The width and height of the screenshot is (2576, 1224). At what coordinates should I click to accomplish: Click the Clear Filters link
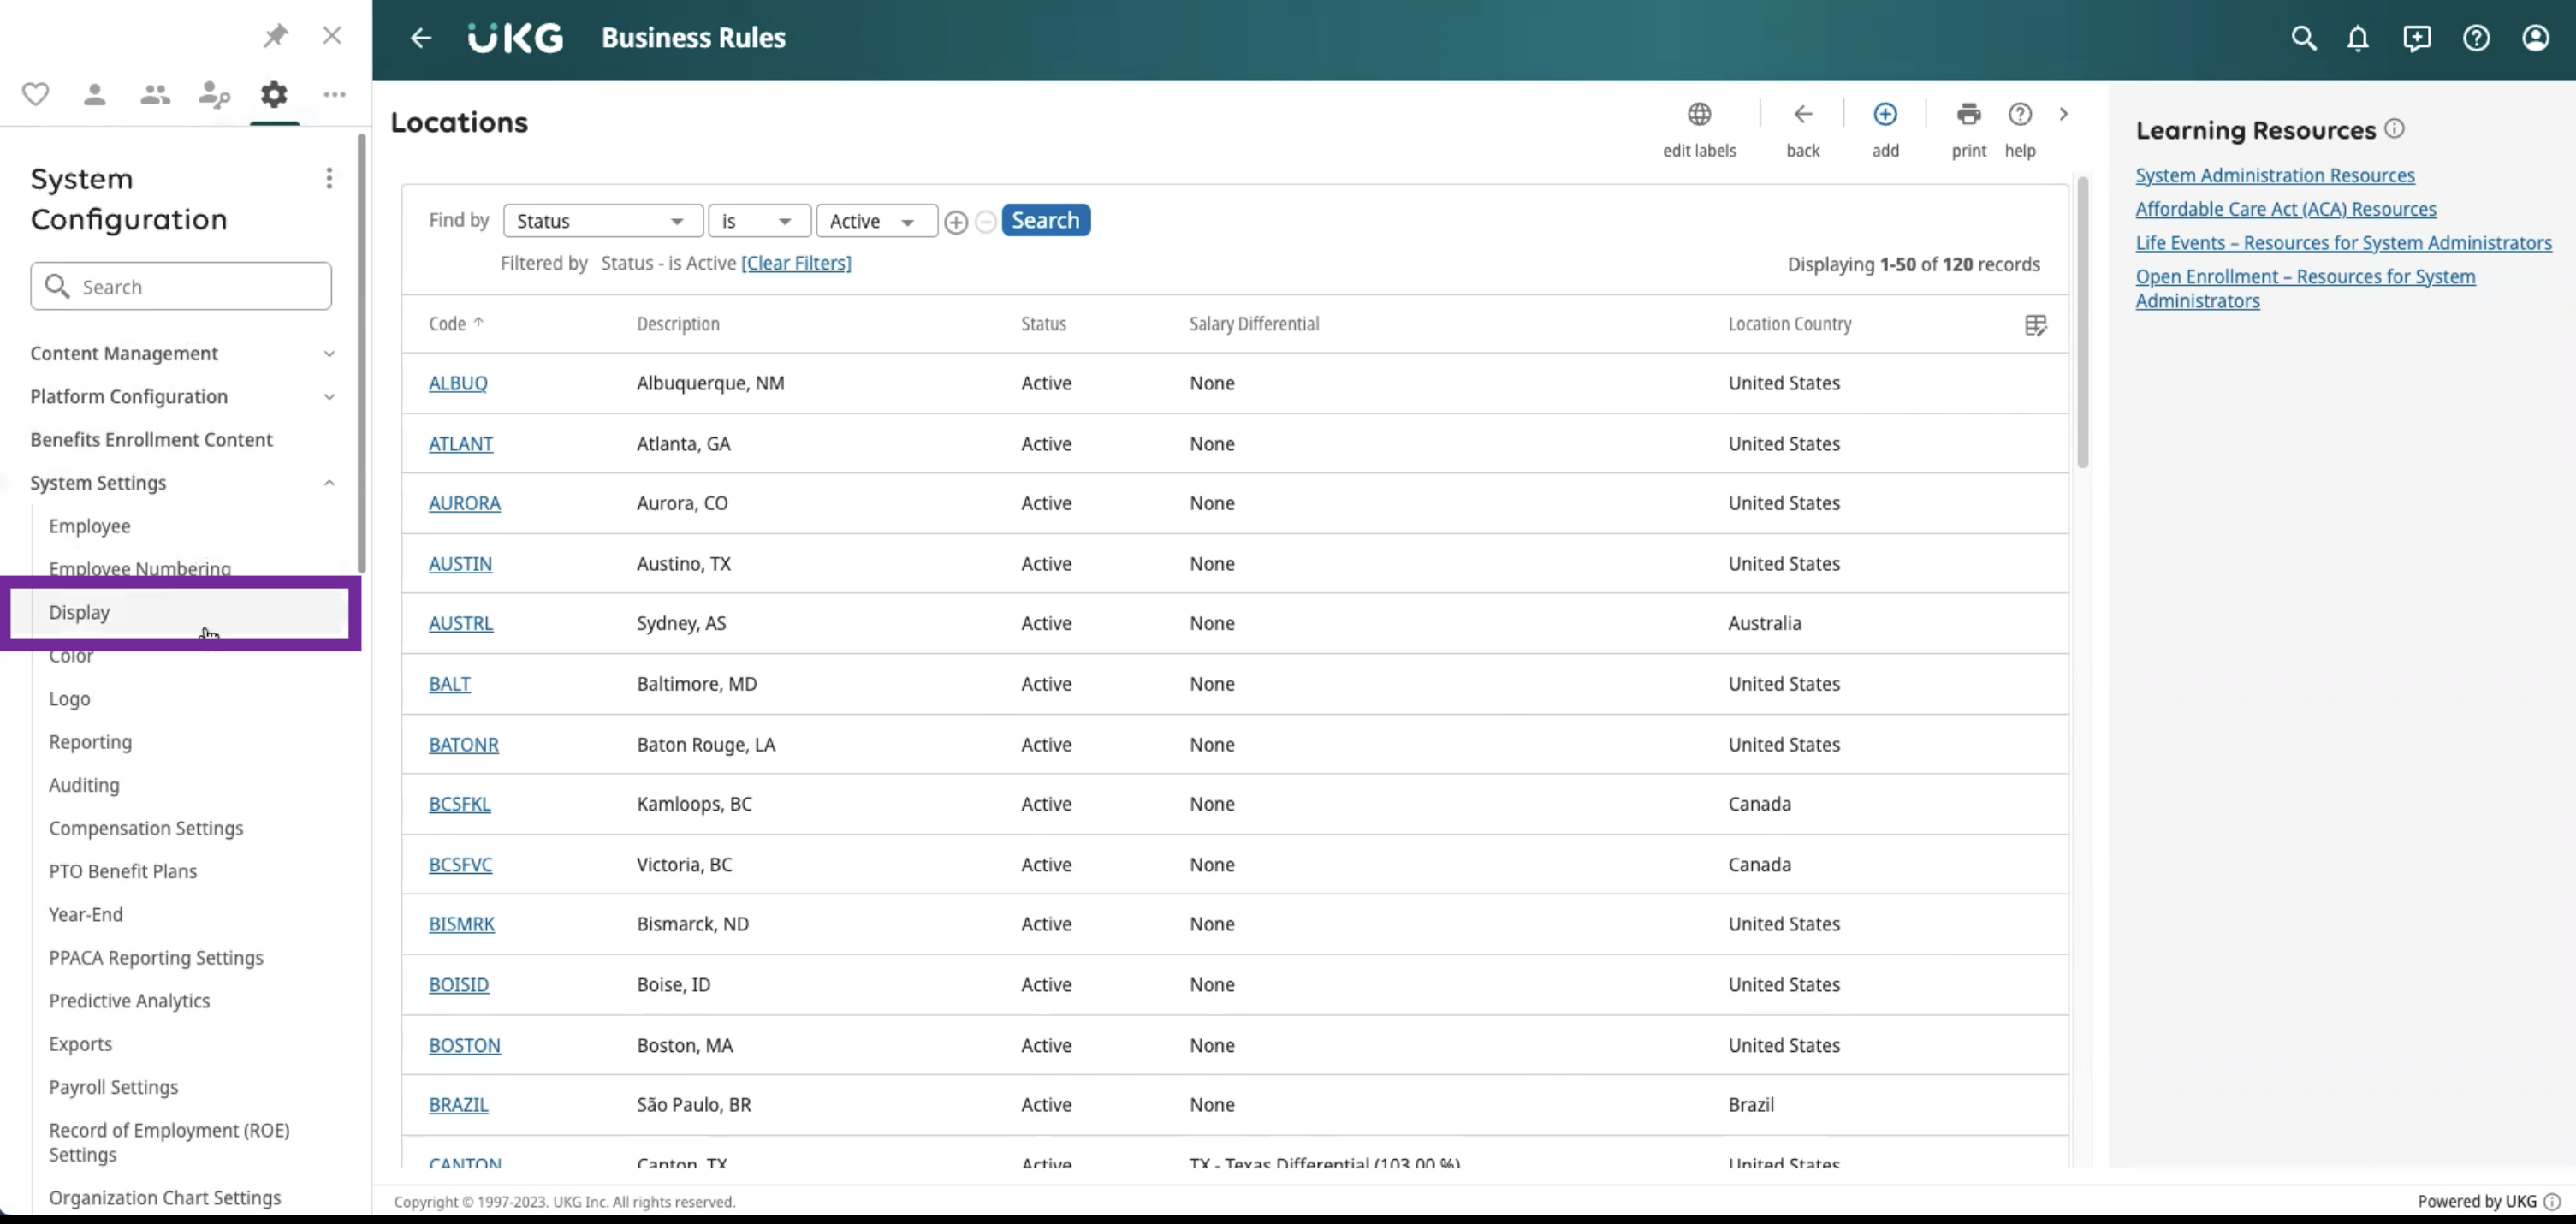796,263
